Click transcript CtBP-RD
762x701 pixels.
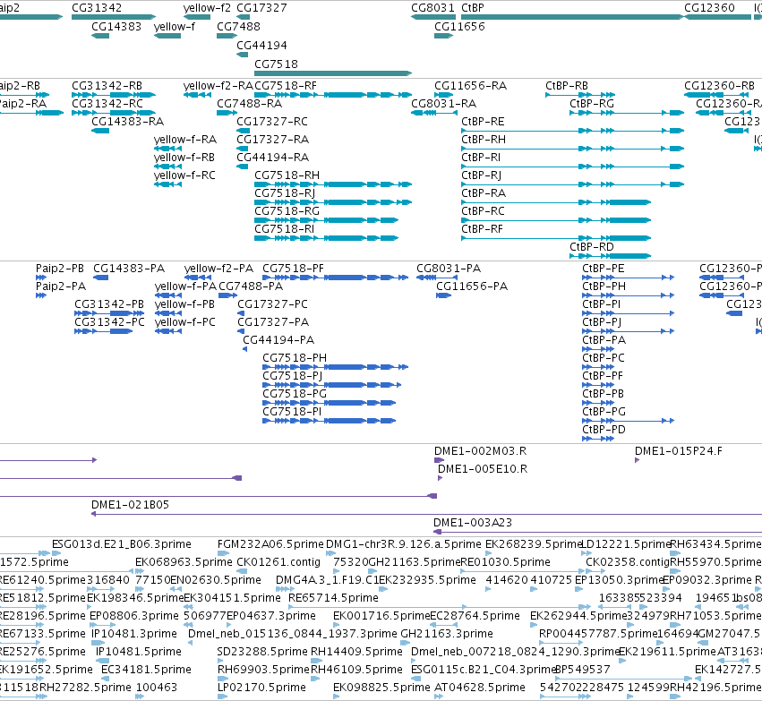(x=592, y=247)
